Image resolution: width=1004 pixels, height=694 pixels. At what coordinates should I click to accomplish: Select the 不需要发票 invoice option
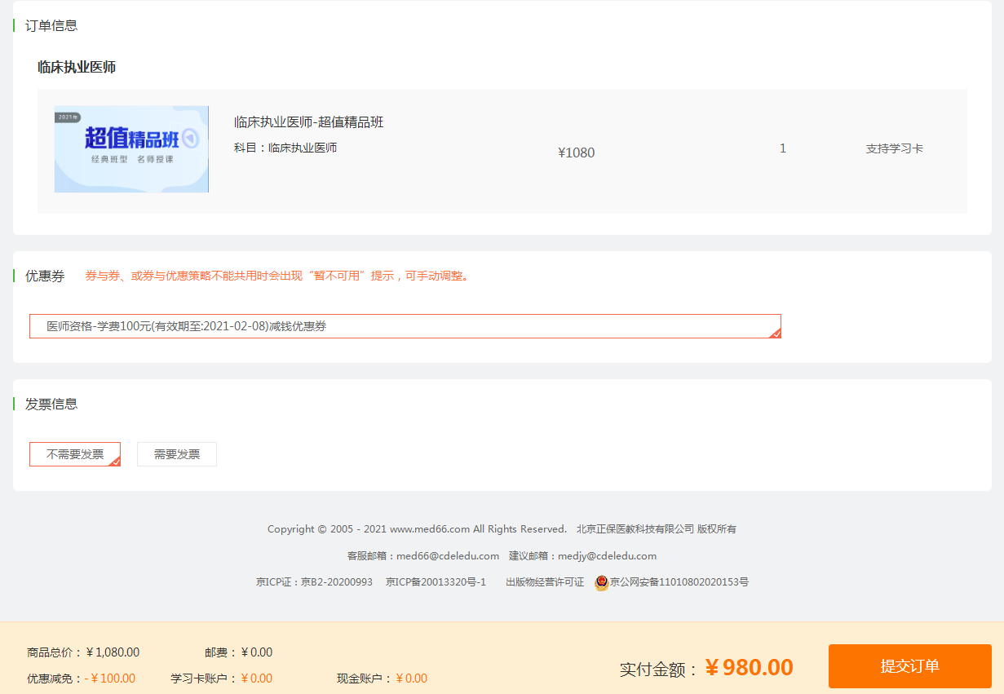click(75, 454)
